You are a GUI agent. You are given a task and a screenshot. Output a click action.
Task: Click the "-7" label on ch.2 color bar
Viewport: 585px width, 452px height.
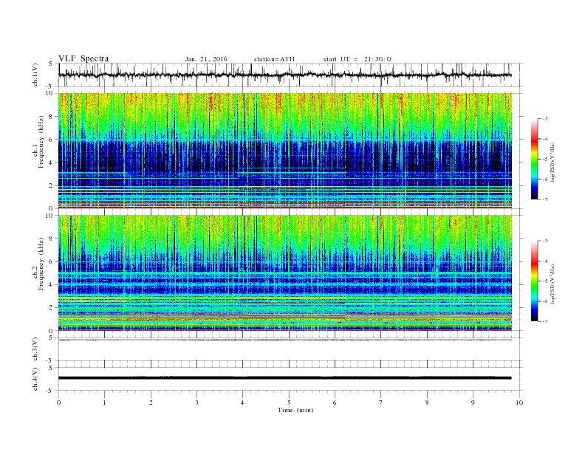545,321
